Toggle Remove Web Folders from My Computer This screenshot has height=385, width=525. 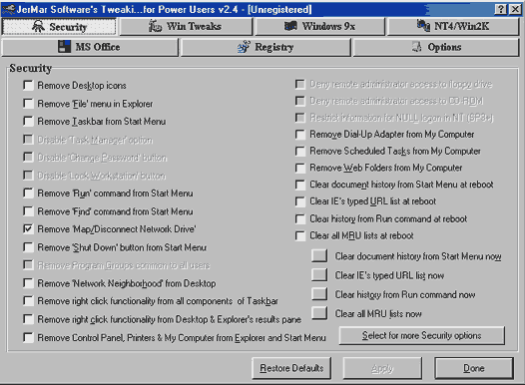pyautogui.click(x=300, y=168)
